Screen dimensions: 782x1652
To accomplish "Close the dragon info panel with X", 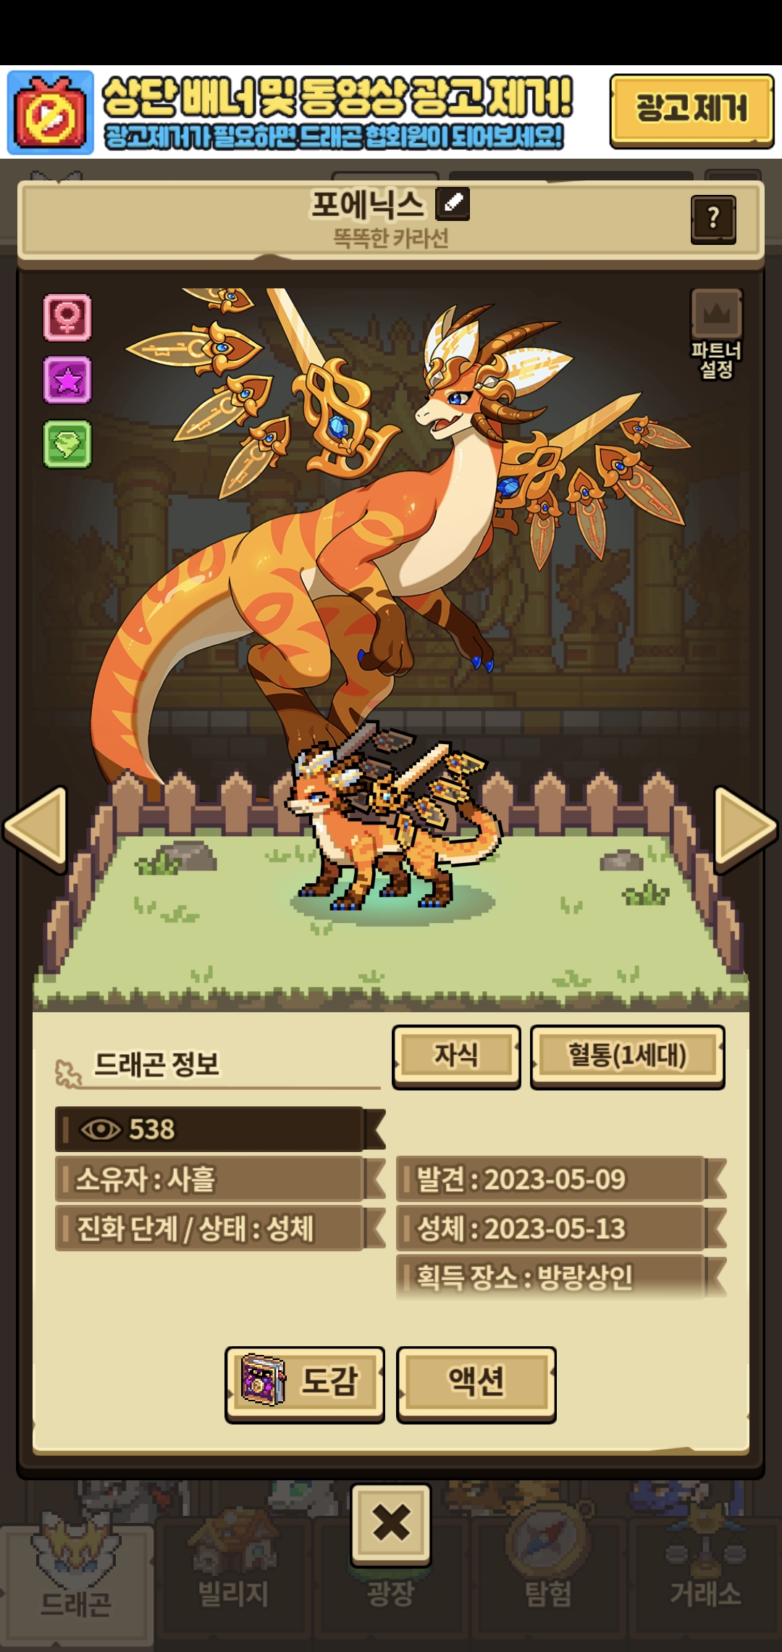I will click(x=391, y=1523).
